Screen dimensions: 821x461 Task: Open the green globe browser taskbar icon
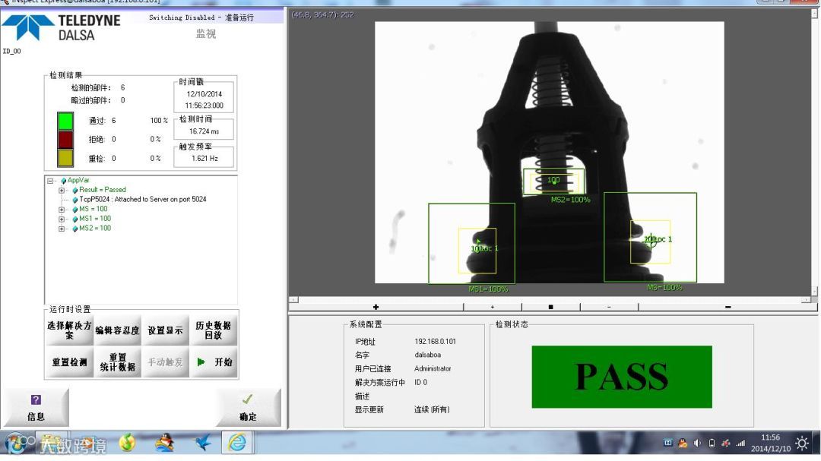(x=127, y=444)
